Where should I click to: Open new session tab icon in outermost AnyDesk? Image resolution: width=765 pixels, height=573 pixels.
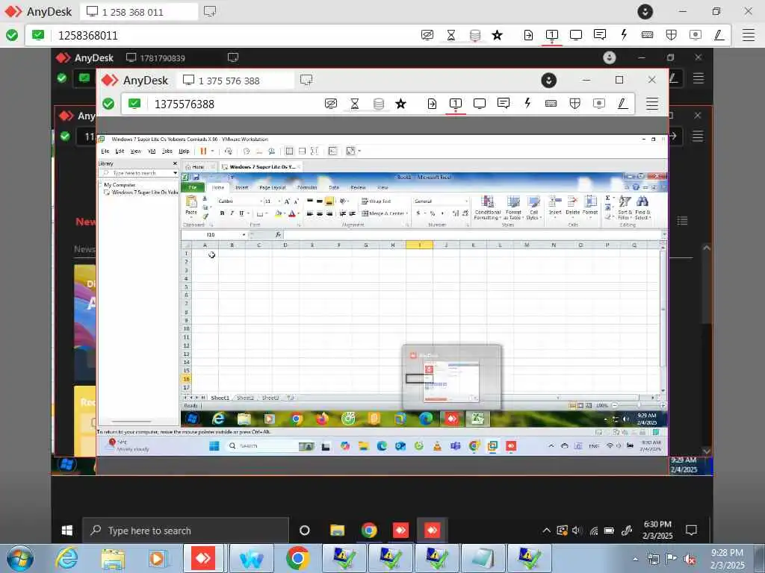click(x=210, y=11)
